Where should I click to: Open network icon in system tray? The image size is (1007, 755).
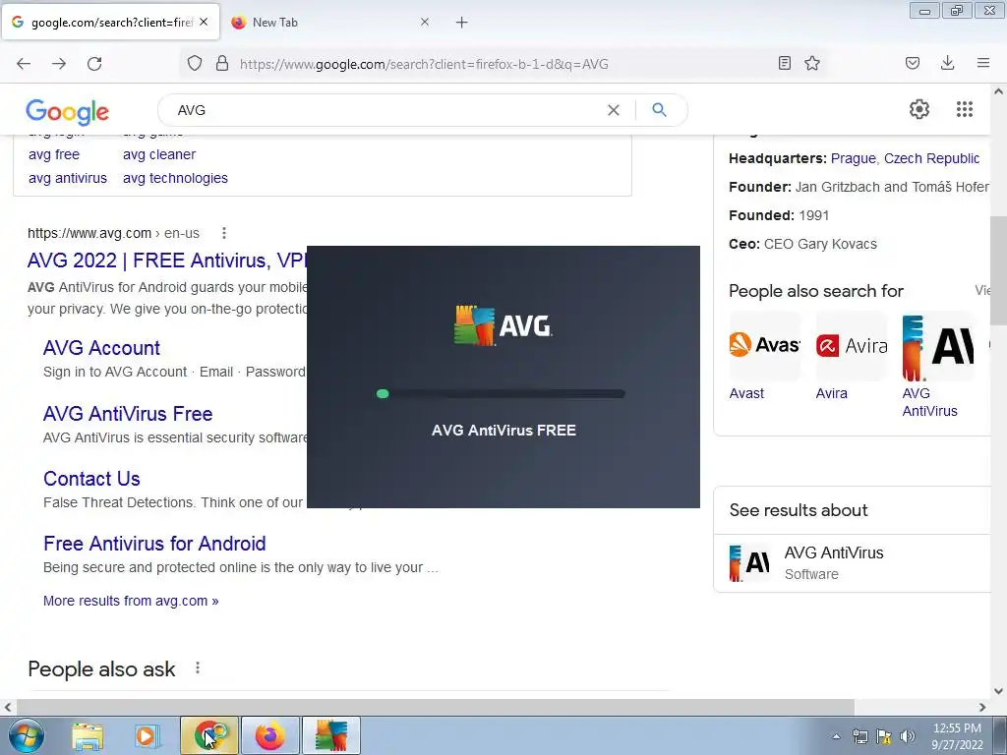[x=859, y=736]
